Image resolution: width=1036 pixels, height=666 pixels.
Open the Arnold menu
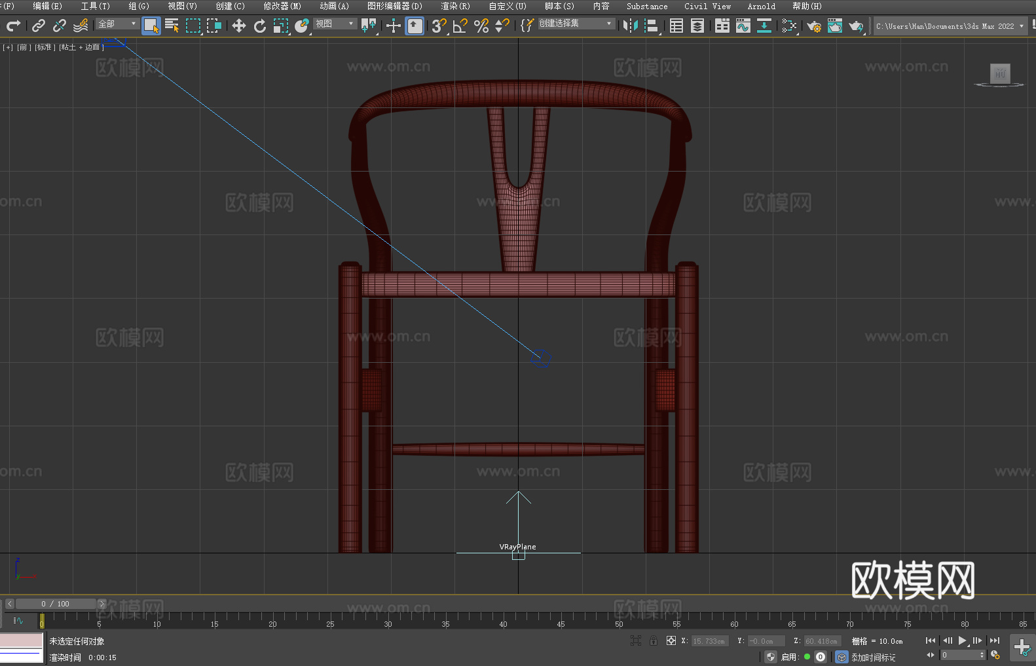tap(761, 6)
